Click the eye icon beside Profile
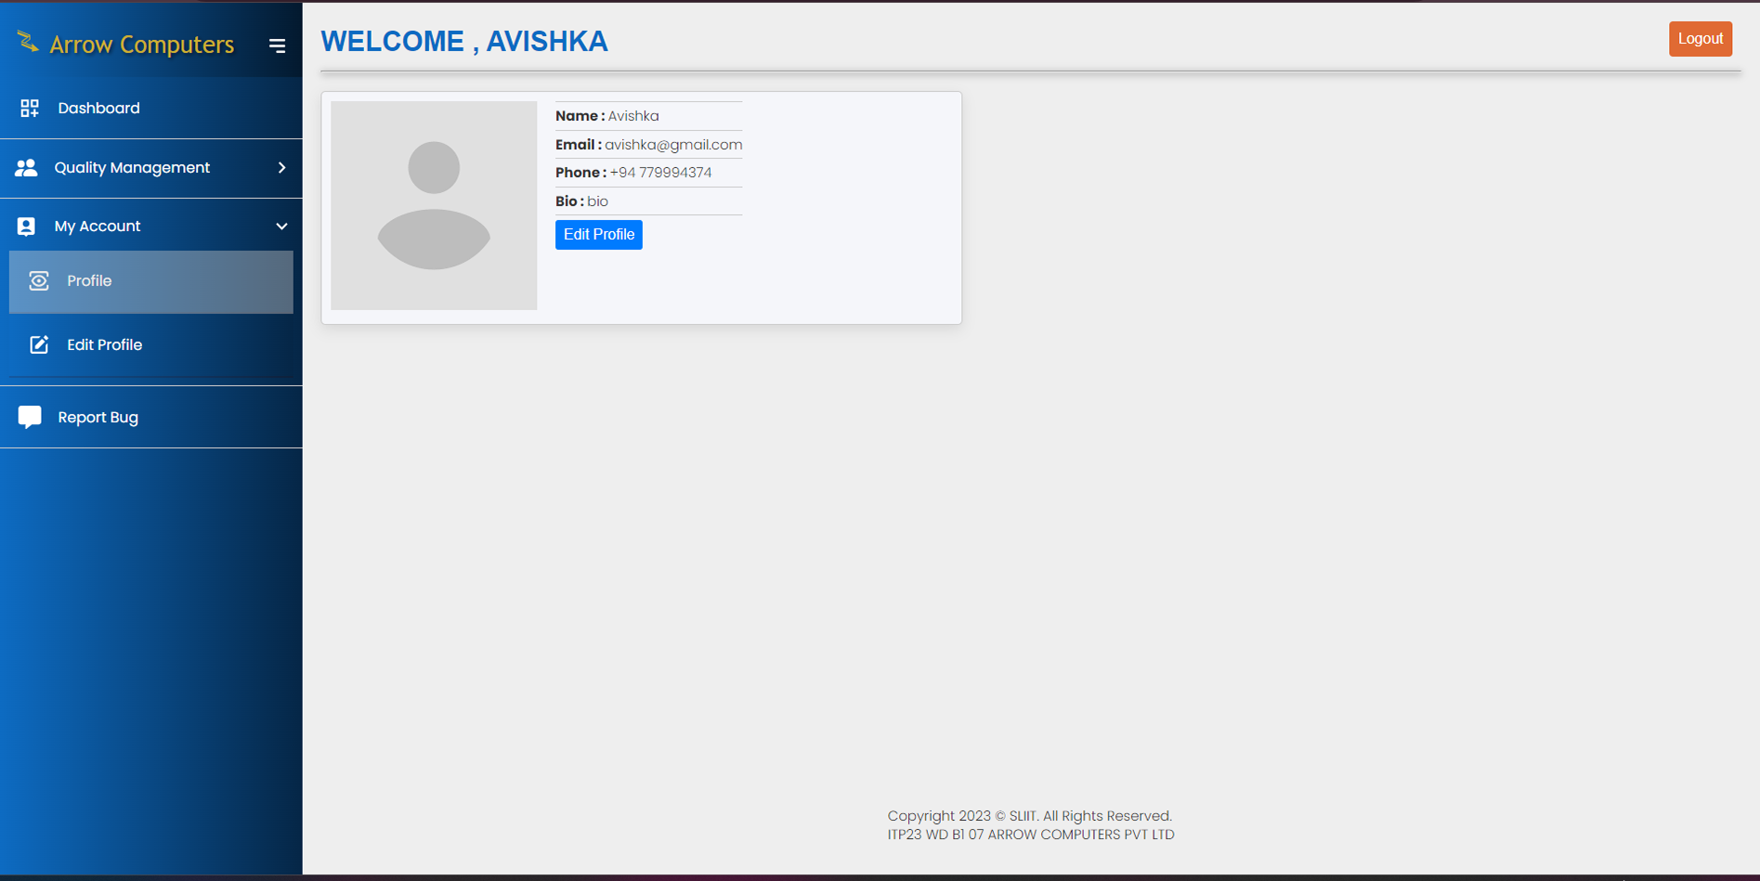This screenshot has width=1760, height=881. click(39, 280)
